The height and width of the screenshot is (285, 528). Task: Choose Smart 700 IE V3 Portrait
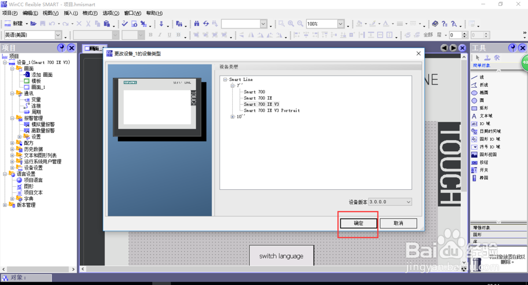click(x=271, y=111)
